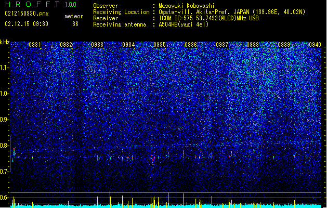Screen dimensions: 327x208
Task: Click the Observer label
Action: 106,6
